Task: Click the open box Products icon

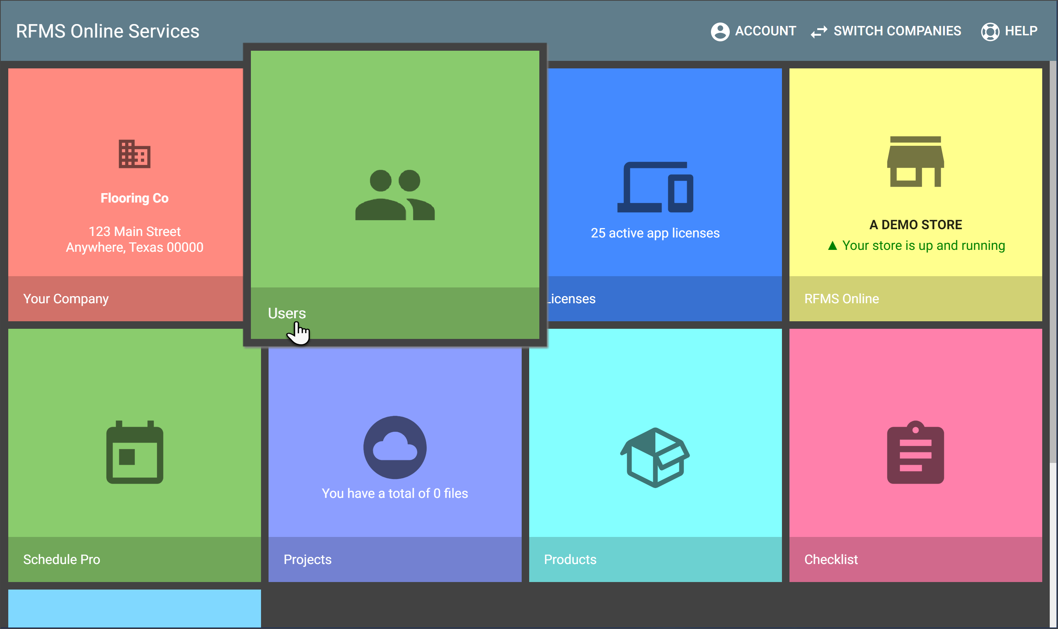Action: [655, 457]
